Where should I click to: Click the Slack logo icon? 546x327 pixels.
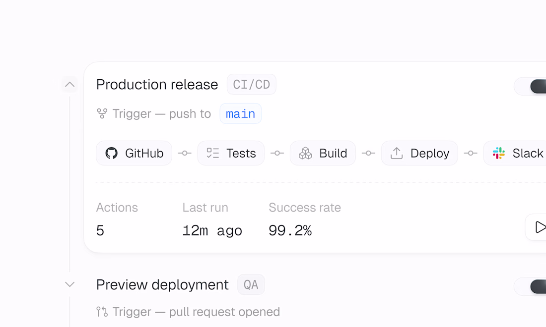pos(499,153)
